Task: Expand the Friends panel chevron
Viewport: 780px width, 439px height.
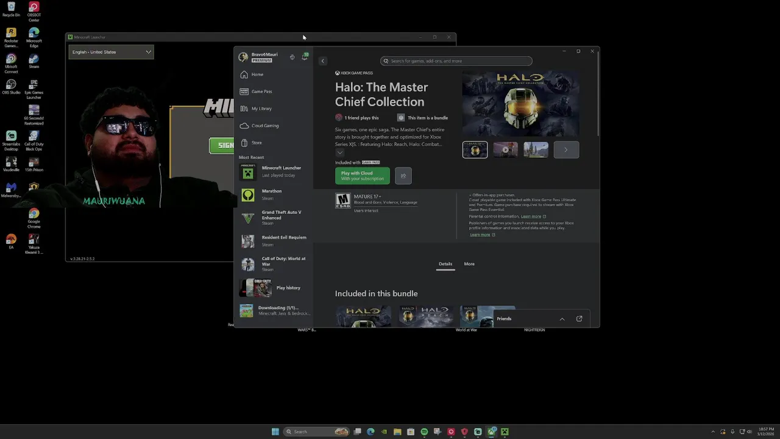Action: pos(562,319)
